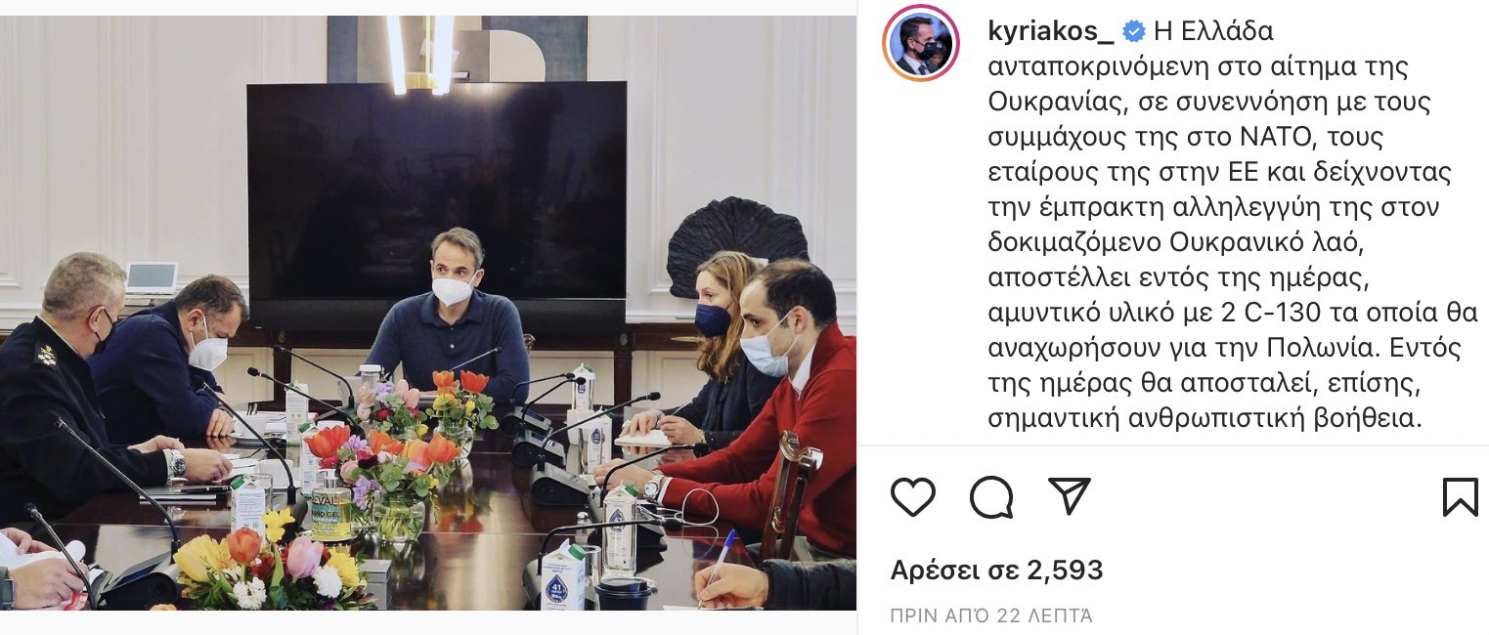Open comments via the speech bubble icon
This screenshot has height=635, width=1489.
click(990, 497)
